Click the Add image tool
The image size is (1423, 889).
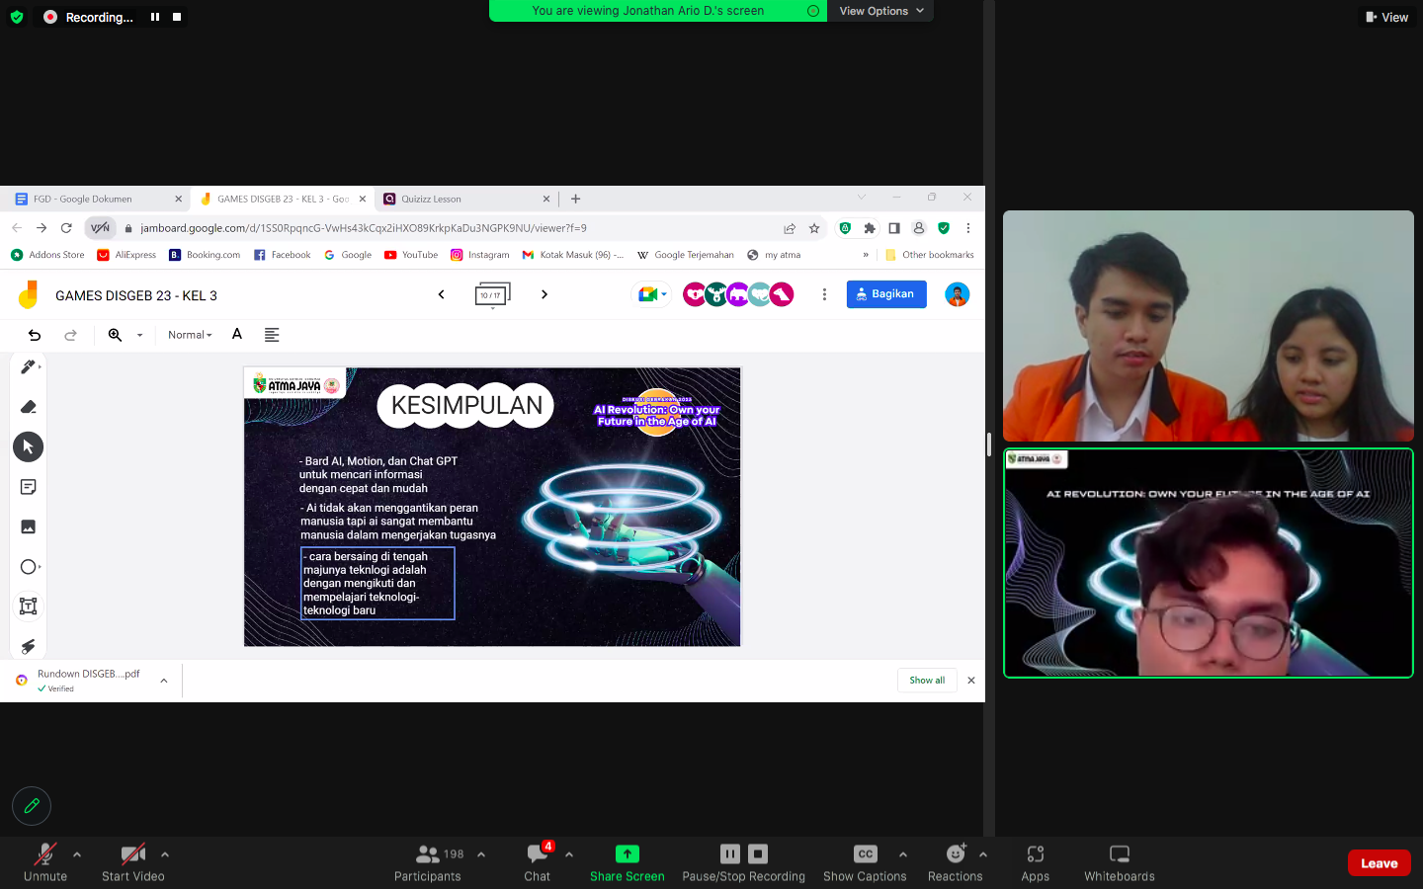[x=28, y=526]
